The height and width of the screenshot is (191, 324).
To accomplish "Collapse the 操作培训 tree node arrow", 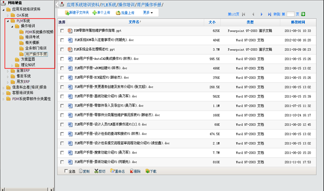I will click(12, 27).
